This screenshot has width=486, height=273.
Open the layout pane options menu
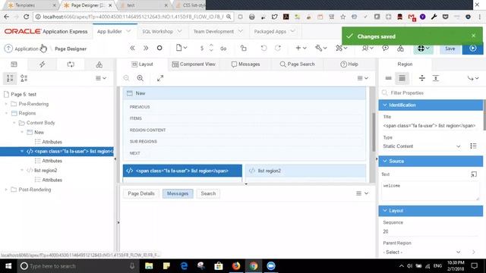363,78
